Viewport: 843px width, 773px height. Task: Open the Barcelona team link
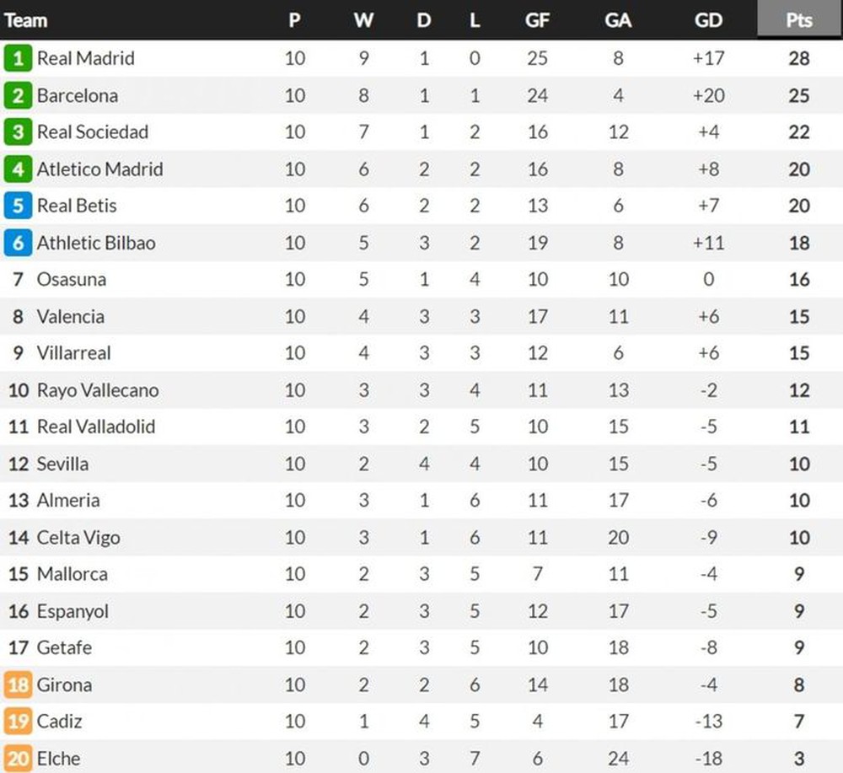click(78, 96)
